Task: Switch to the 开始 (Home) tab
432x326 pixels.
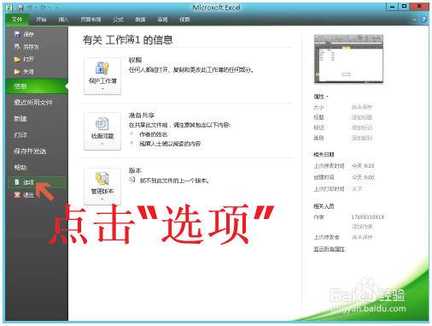Action: point(41,20)
